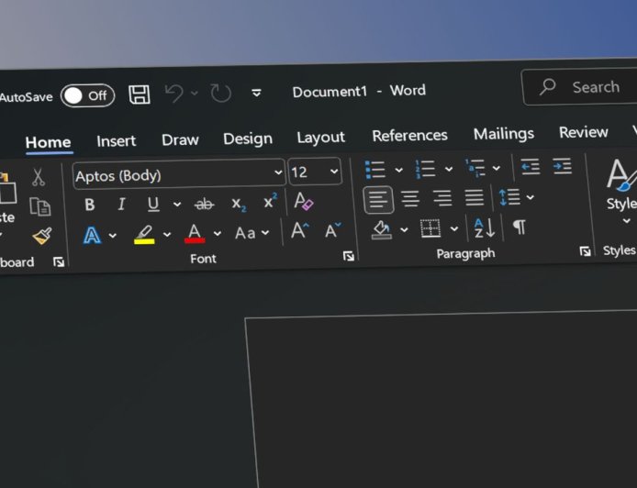Open the Change Case Aa menu
Screen dimensions: 637x488
pos(251,233)
